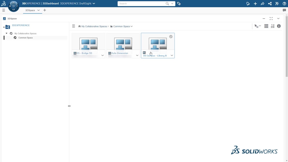Image resolution: width=288 pixels, height=162 pixels.
Task: Open DS - Bridge 3D tile dropdown
Action: click(x=103, y=55)
